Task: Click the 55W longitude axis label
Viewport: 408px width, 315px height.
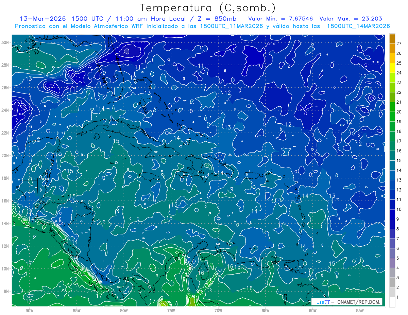Action: (x=360, y=311)
